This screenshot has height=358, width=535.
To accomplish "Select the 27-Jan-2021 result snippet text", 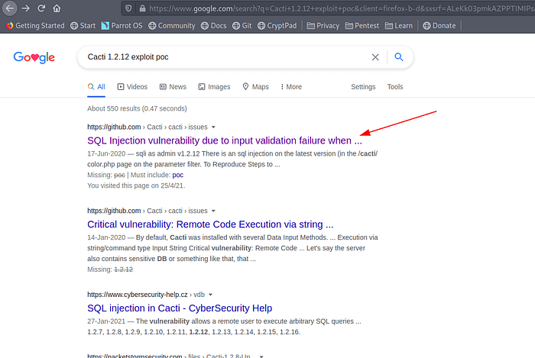I will (x=224, y=327).
